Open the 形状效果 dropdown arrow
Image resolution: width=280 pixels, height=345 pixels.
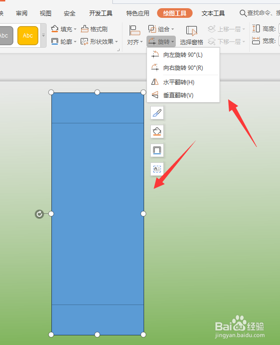(x=116, y=41)
